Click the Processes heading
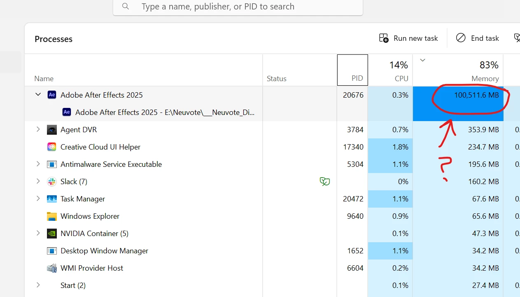 [x=54, y=39]
